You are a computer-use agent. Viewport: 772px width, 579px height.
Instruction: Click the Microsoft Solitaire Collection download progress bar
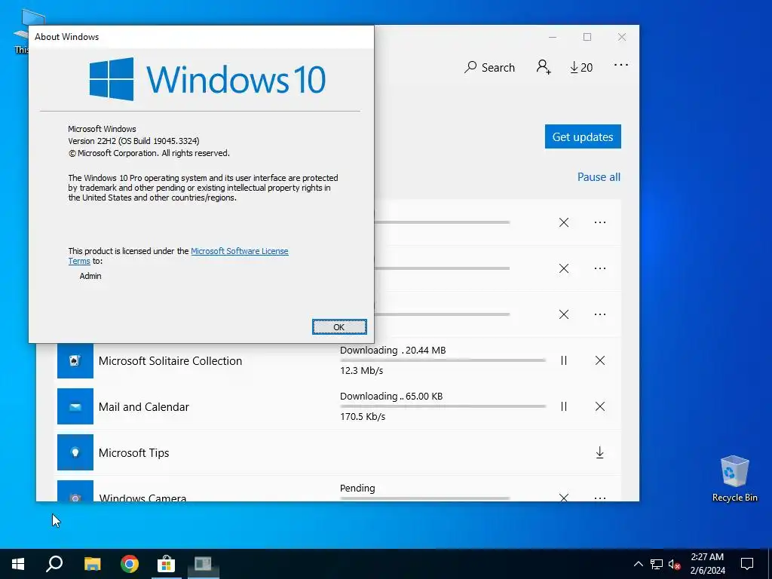click(443, 360)
